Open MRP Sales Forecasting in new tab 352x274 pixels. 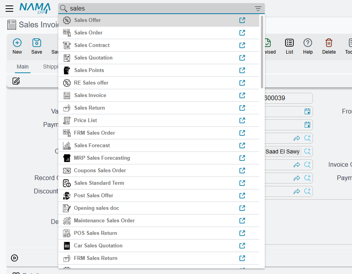coord(242,158)
